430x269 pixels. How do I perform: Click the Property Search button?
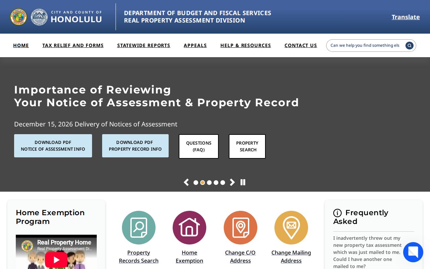point(247,146)
